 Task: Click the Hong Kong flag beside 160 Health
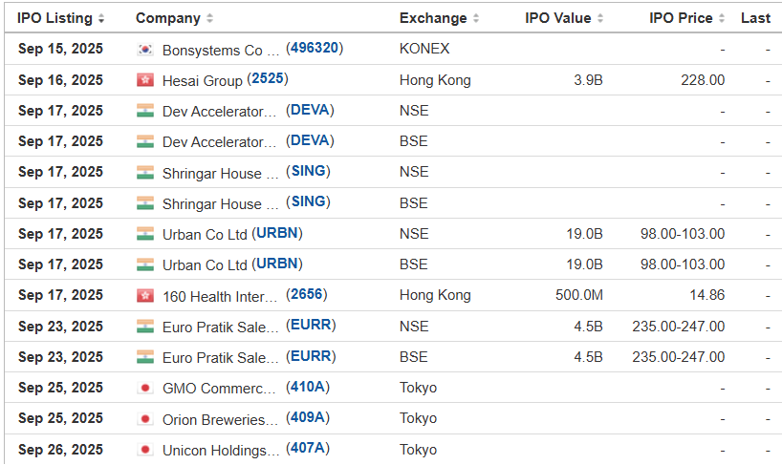(x=145, y=296)
